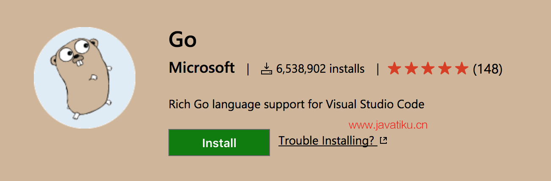Open the Trouble Installing? link
The image size is (551, 181).
pyautogui.click(x=328, y=140)
